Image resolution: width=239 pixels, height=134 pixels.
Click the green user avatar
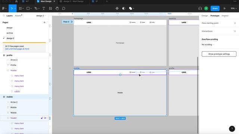click(x=206, y=9)
